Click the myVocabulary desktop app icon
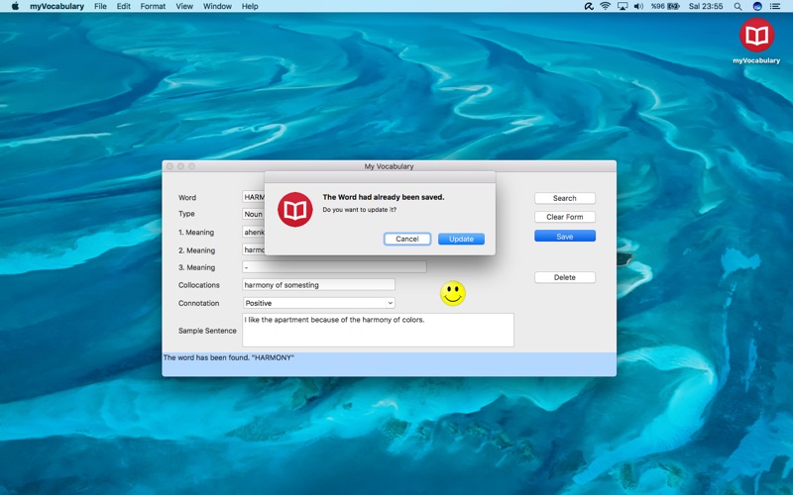This screenshot has width=793, height=495. (756, 37)
